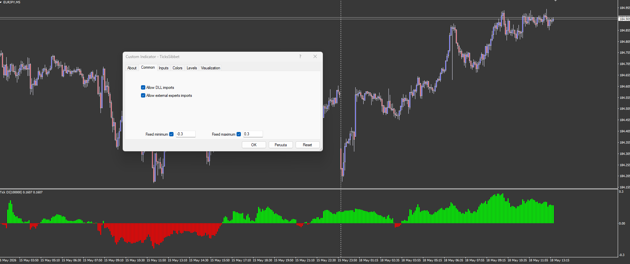Screen dimensions: 630x264
Task: Switch to the Inputs tab
Action: pyautogui.click(x=164, y=68)
